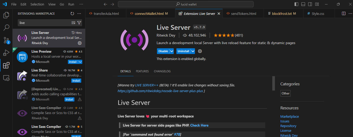Install the Live Share extension
Viewport: 353px width, 137px height.
76,81
